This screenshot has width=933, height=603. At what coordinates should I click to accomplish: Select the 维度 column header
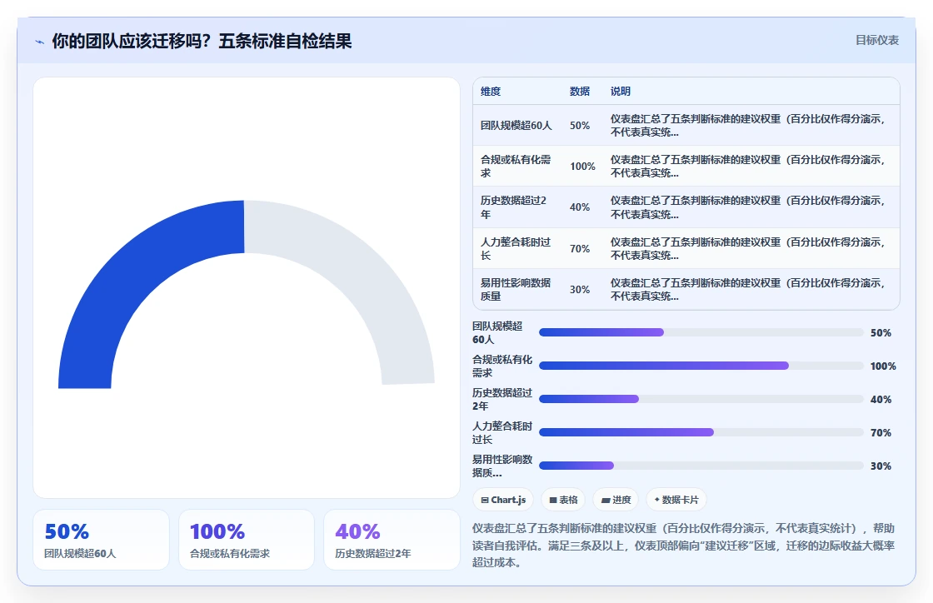pos(491,91)
